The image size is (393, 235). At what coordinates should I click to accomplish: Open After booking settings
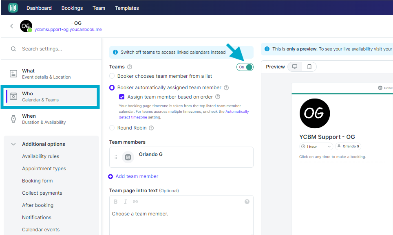point(38,205)
